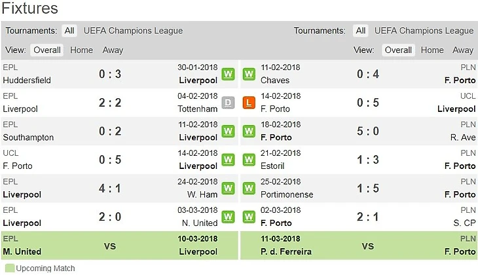Screen dimensions: 478x275
Task: Switch right view to Away
Action: 463,50
